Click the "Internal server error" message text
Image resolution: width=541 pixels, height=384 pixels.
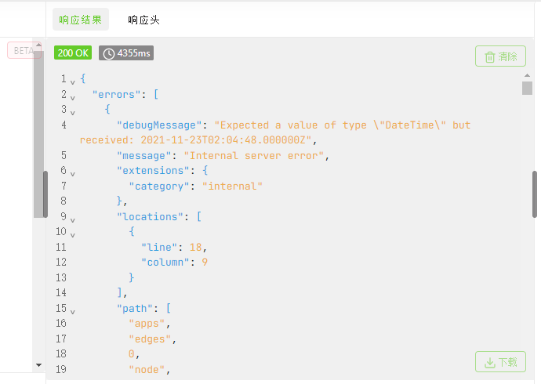[252, 156]
